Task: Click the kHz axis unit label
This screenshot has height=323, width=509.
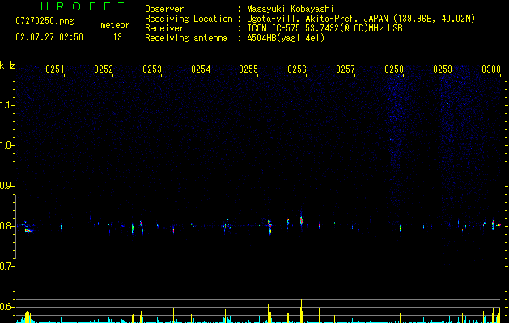Action: pyautogui.click(x=7, y=65)
